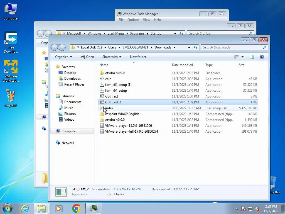Open Internet Explorer from taskbar
This screenshot has height=214, width=285.
click(x=25, y=208)
